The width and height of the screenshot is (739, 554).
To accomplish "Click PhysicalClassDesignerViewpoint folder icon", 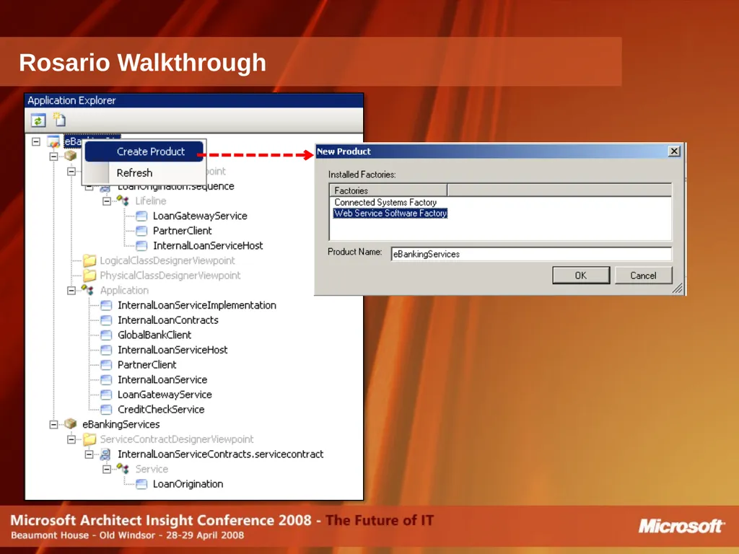I will (89, 276).
